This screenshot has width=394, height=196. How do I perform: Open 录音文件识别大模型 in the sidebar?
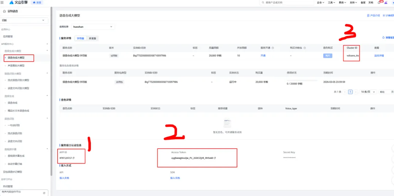pos(18,88)
